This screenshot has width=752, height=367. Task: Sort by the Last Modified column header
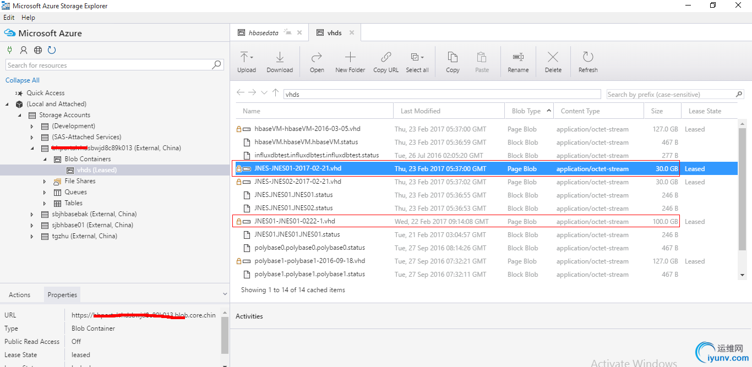click(449, 111)
